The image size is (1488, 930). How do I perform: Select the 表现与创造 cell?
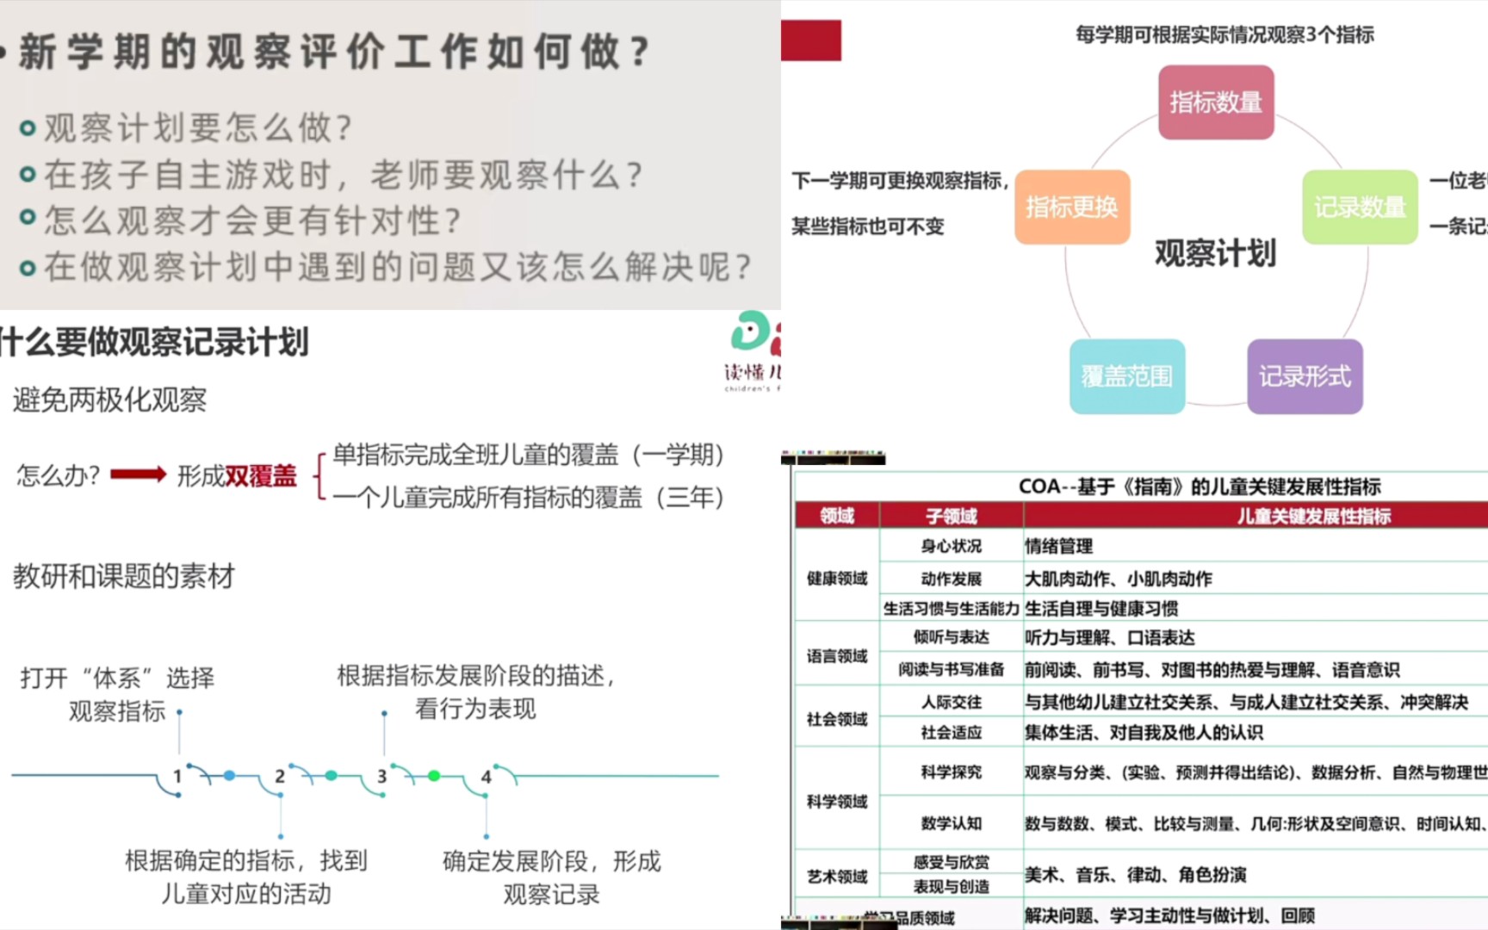[952, 886]
